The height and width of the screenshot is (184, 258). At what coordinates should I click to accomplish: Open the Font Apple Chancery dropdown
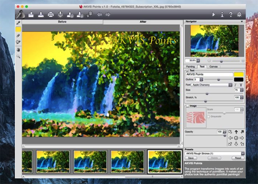coord(212,85)
